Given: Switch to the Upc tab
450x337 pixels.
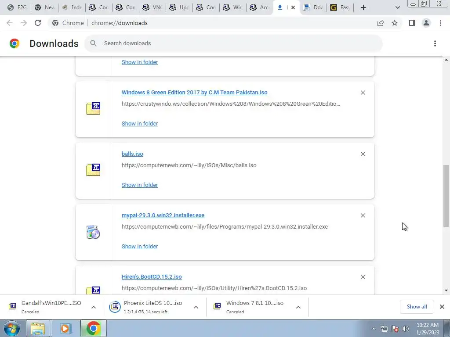Looking at the screenshot, I should tap(179, 7).
